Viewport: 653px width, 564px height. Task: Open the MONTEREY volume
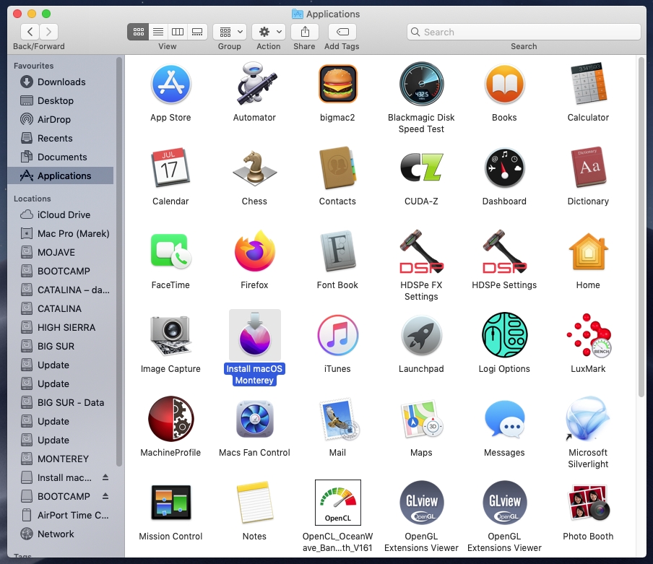[x=61, y=459]
